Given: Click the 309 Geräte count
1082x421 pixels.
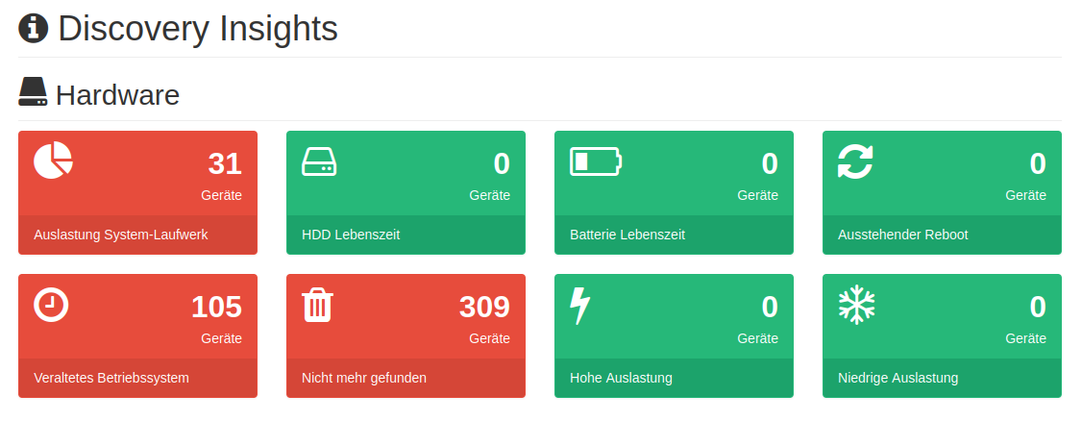Looking at the screenshot, I should 484,308.
